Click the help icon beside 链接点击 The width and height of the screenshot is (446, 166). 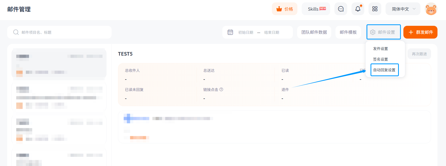coord(221,89)
